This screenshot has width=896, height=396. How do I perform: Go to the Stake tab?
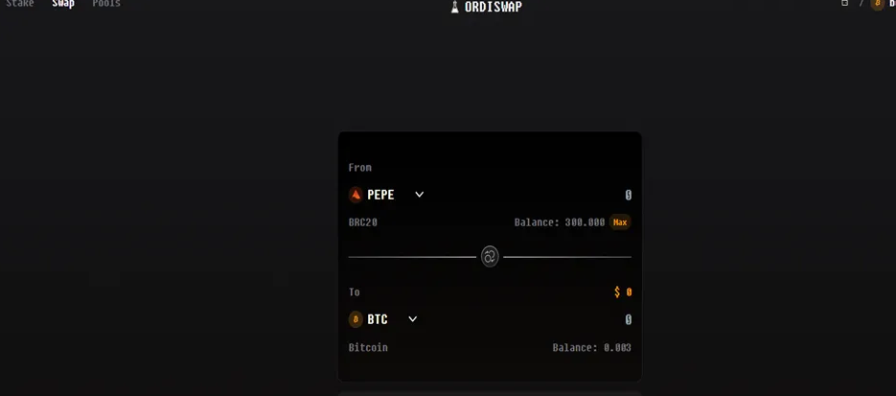(x=20, y=4)
